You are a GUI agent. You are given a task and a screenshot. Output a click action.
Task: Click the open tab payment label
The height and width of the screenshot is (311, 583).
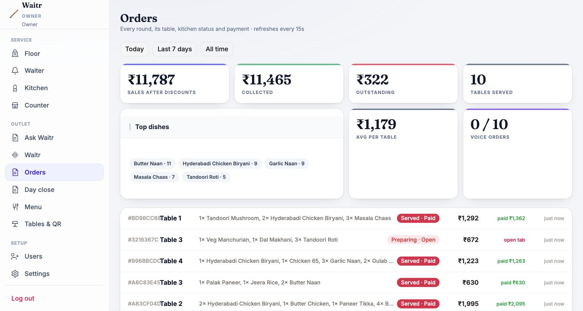pyautogui.click(x=514, y=240)
